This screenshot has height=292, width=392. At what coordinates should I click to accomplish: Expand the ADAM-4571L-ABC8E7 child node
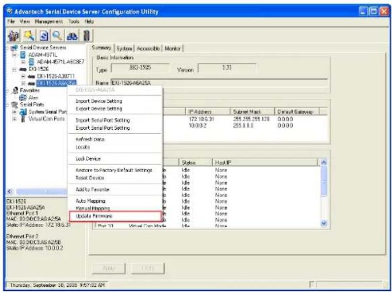pos(23,61)
